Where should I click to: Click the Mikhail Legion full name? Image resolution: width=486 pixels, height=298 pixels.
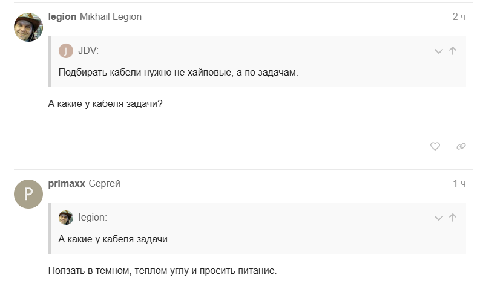tap(111, 17)
